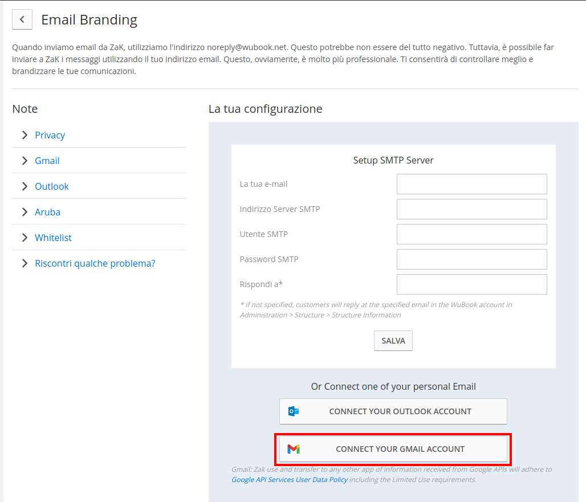The width and height of the screenshot is (586, 502).
Task: Click the Gmail logo icon
Action: [294, 449]
